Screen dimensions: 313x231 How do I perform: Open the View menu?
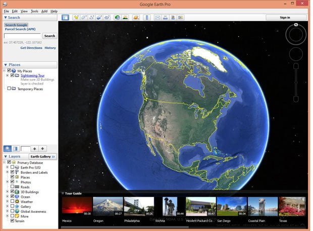tap(24, 11)
